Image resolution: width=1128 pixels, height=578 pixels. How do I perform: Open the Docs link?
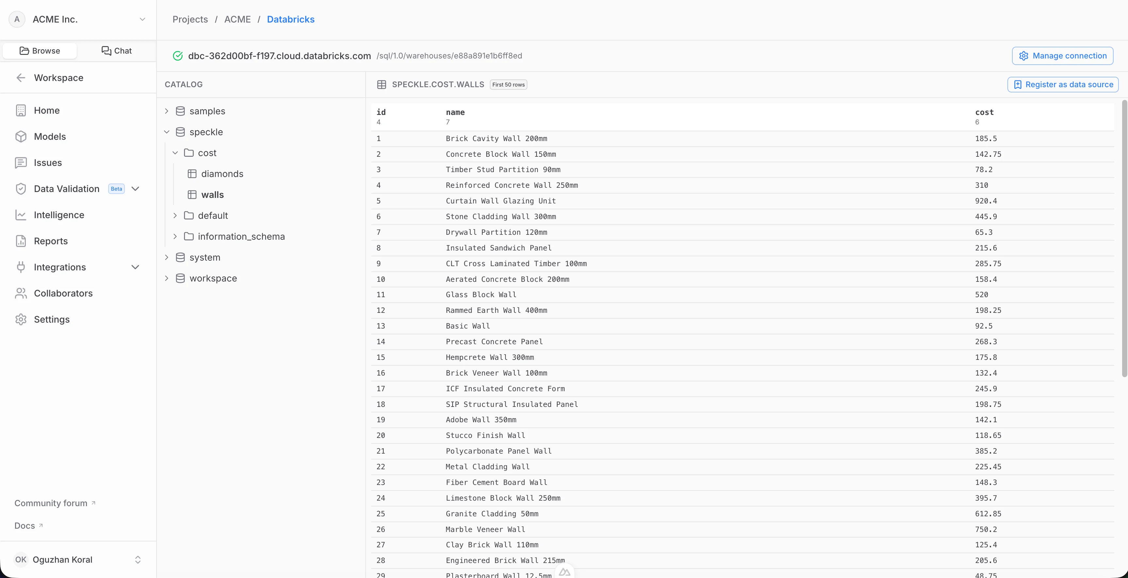click(x=28, y=525)
